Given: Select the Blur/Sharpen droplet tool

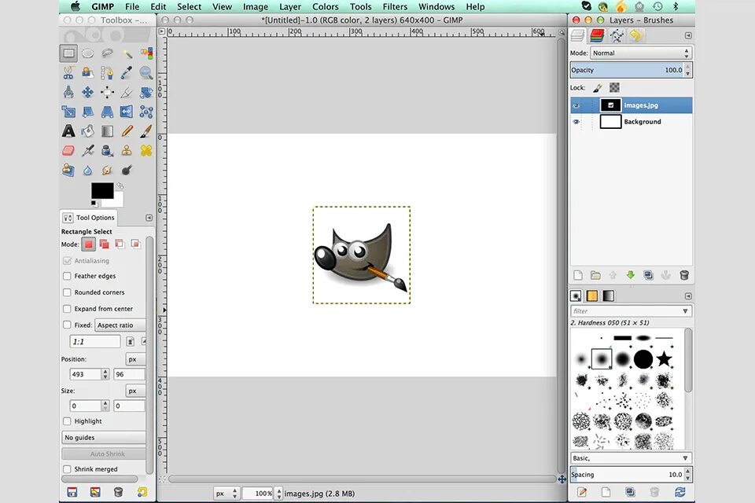Looking at the screenshot, I should click(87, 170).
